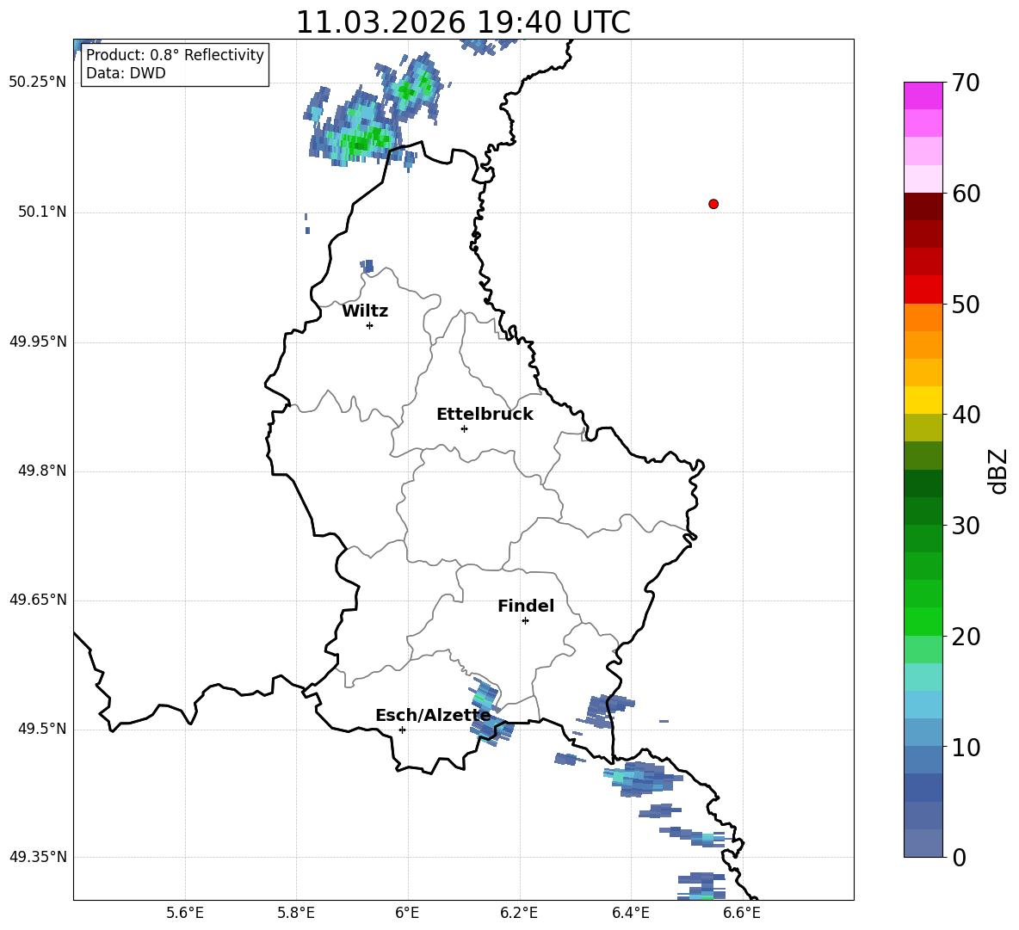Click the 'Product: 0.8° Reflectivity' legend text
This screenshot has height=930, width=1019.
175,55
